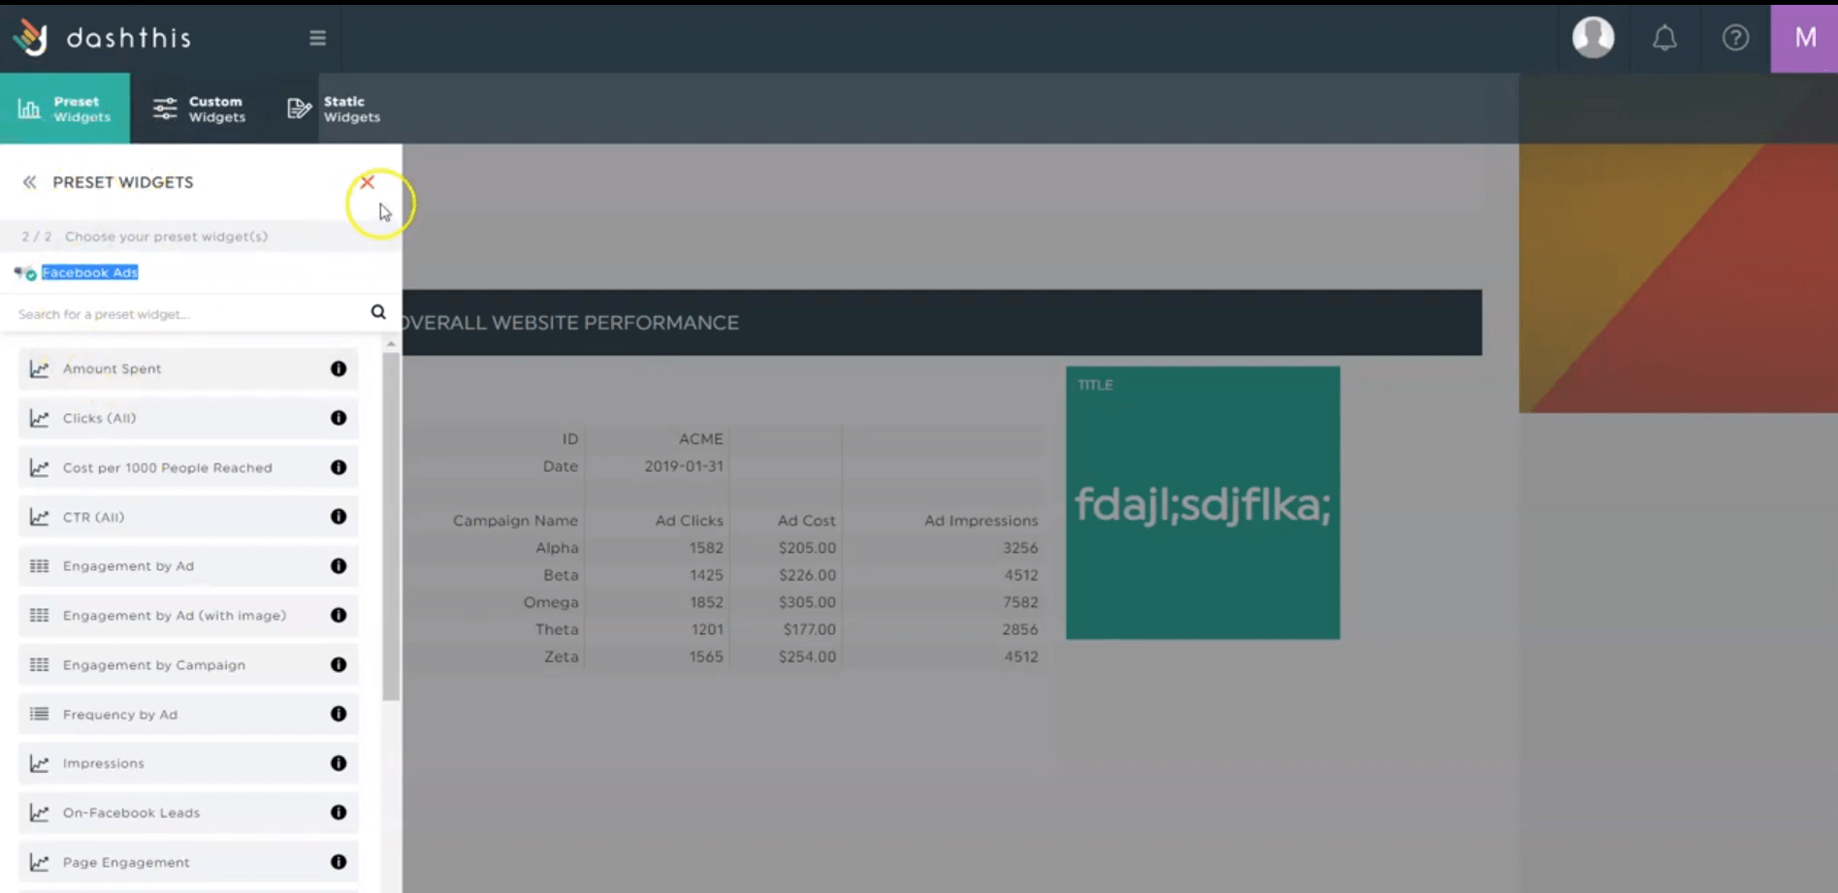Image resolution: width=1838 pixels, height=893 pixels.
Task: Show info for CTR (All)
Action: pyautogui.click(x=339, y=517)
